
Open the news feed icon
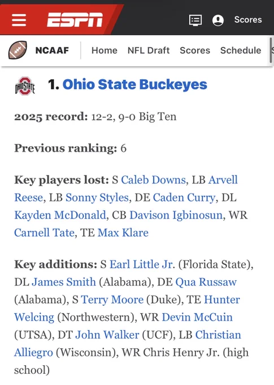tap(195, 20)
